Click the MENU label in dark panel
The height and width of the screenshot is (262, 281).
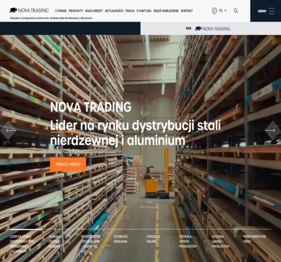click(x=262, y=11)
